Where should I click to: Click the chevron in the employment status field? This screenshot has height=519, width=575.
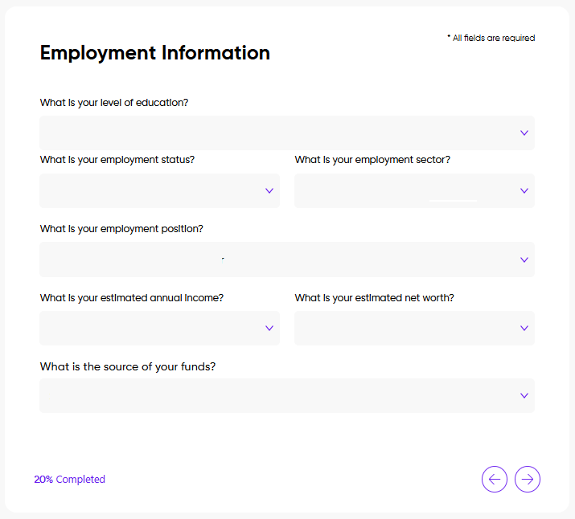click(269, 190)
